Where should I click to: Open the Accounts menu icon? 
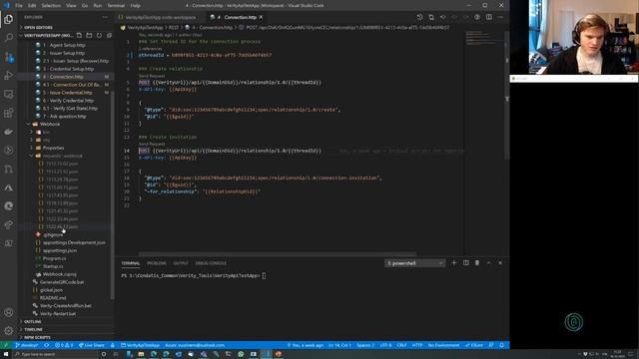point(9,312)
